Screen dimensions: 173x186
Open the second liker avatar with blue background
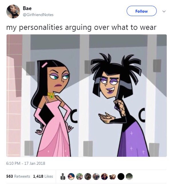pyautogui.click(x=71, y=177)
